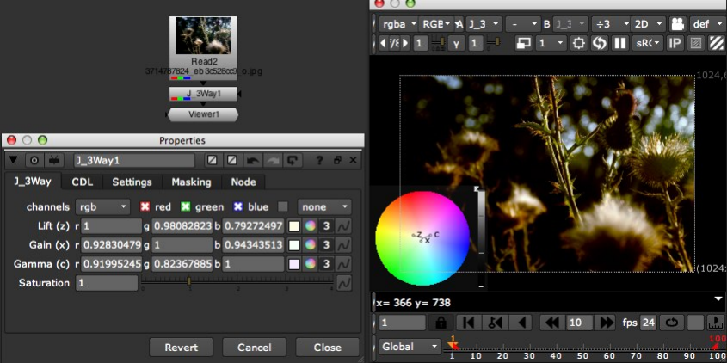Open the Saturation animation curve menu
The image size is (727, 363).
click(343, 283)
